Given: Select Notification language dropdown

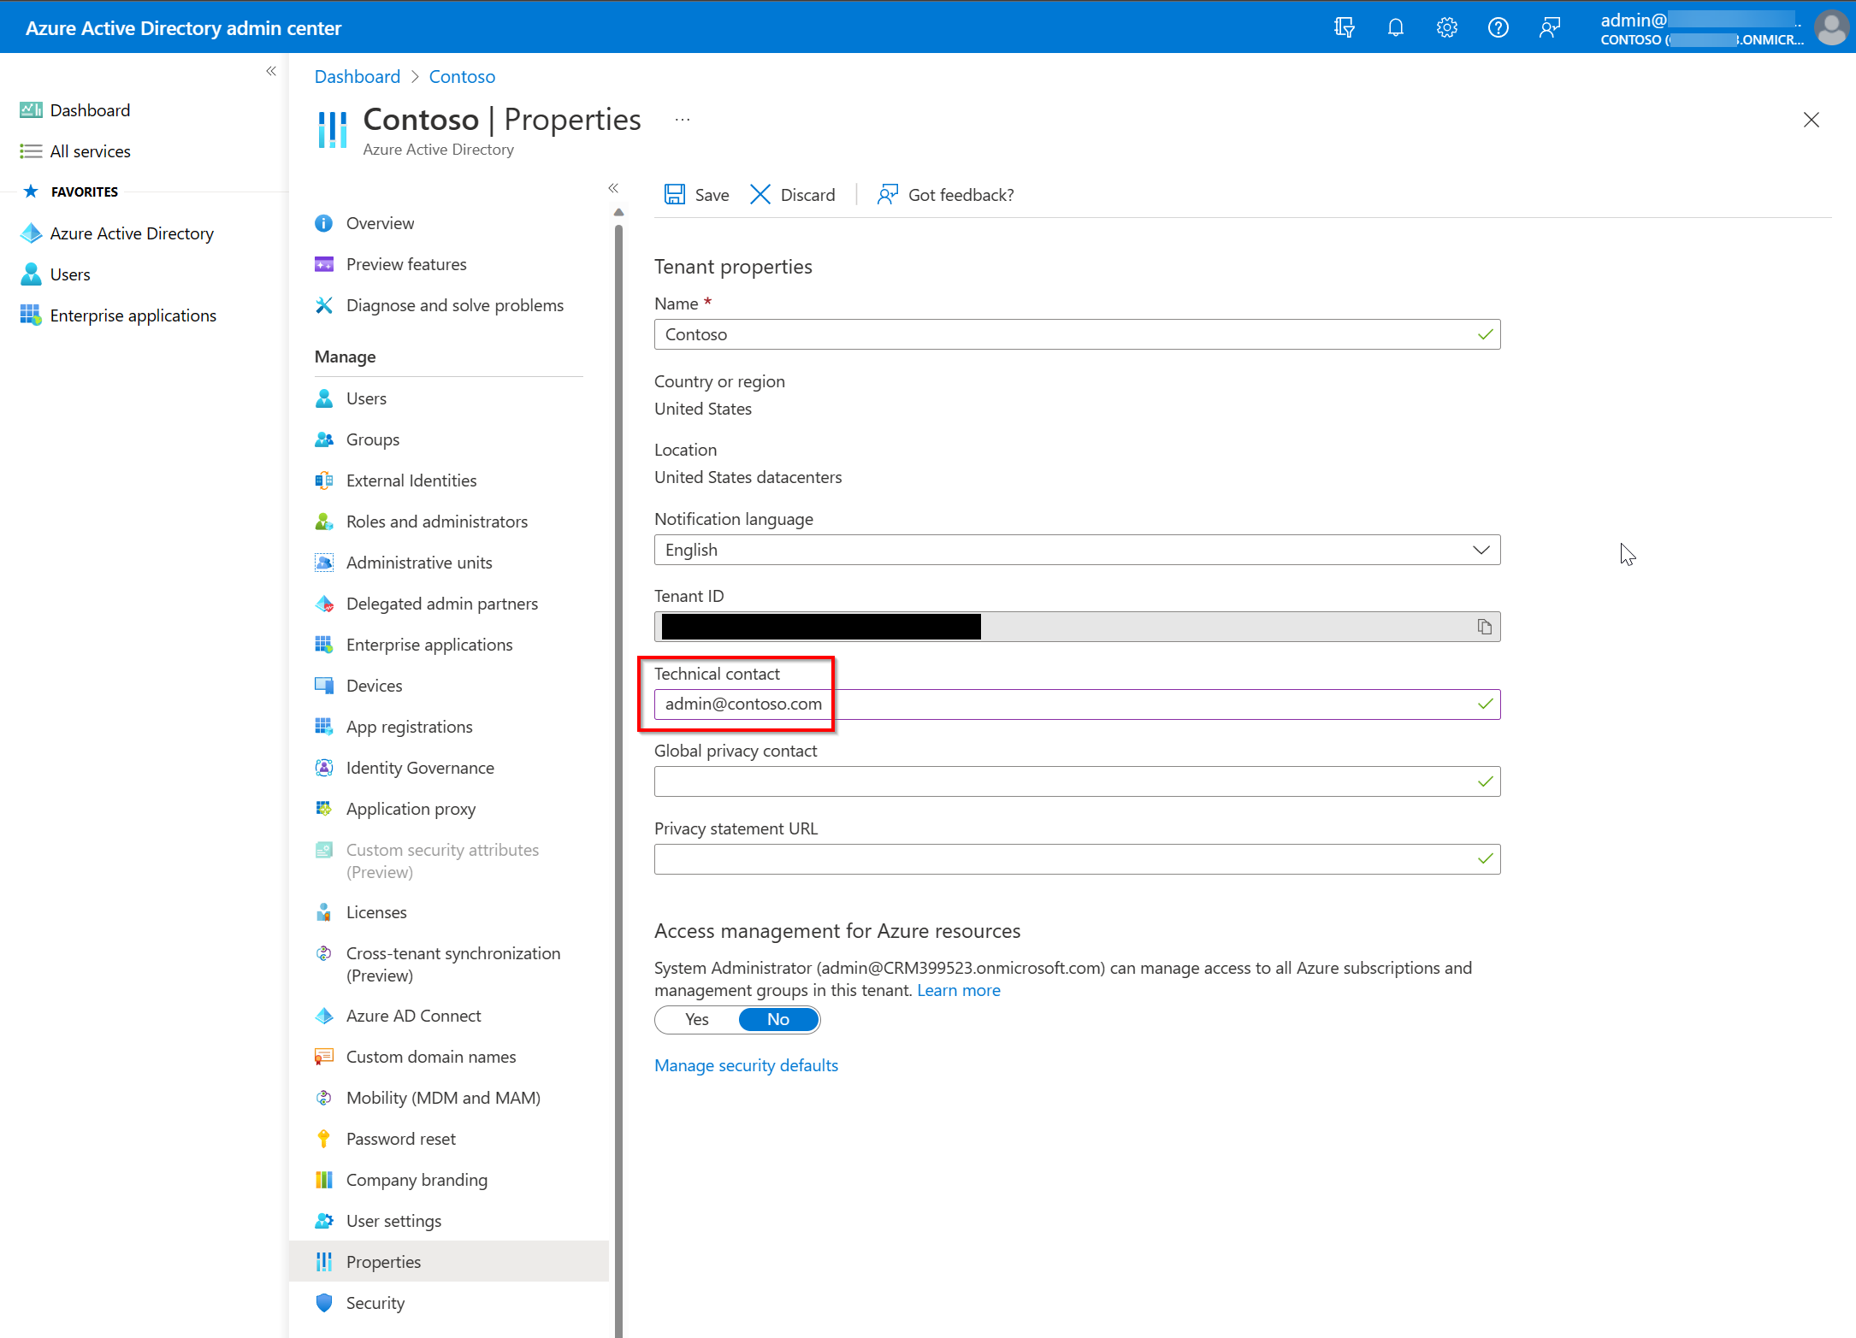Looking at the screenshot, I should click(x=1077, y=549).
